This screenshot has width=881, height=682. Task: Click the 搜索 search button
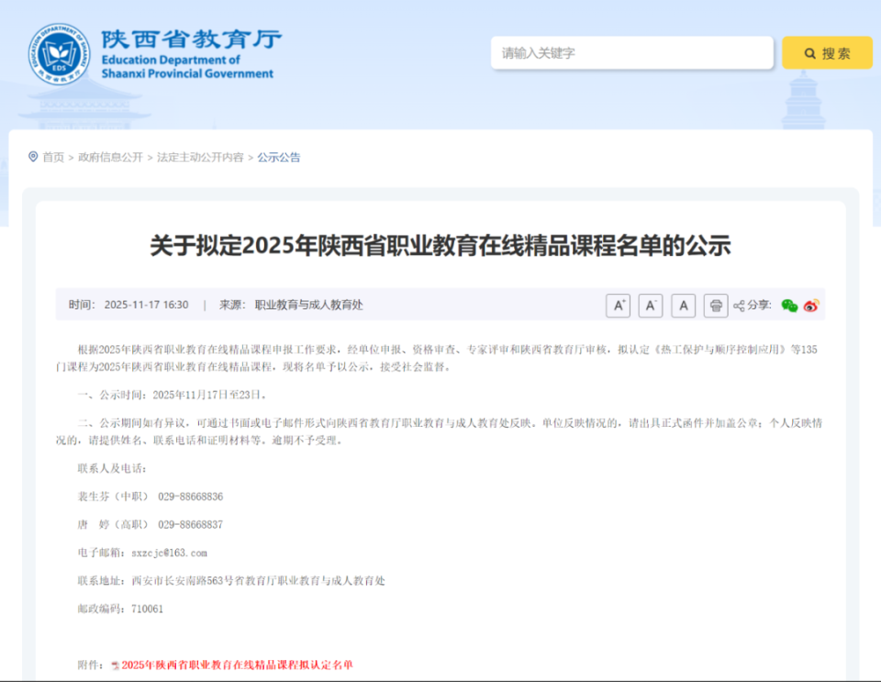[x=825, y=52]
